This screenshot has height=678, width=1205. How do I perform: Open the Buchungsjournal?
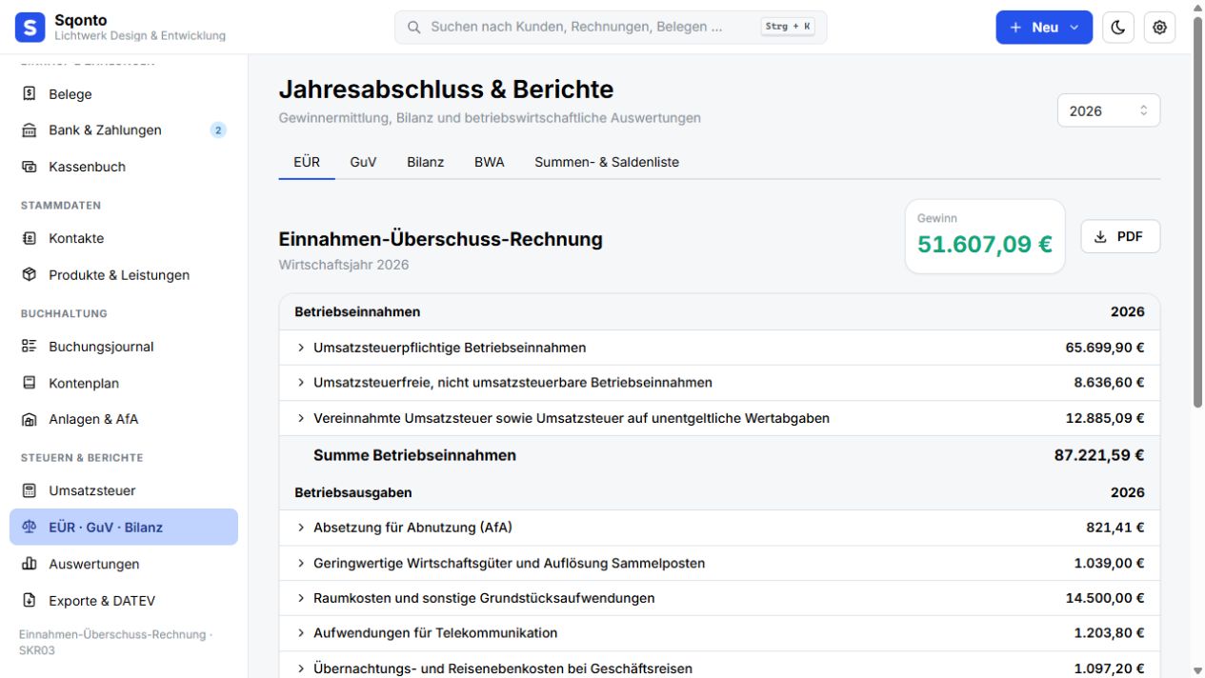[x=124, y=347]
